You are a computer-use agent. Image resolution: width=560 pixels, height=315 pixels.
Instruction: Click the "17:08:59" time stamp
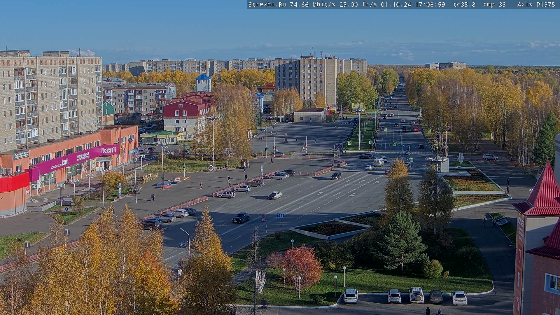[x=430, y=4]
